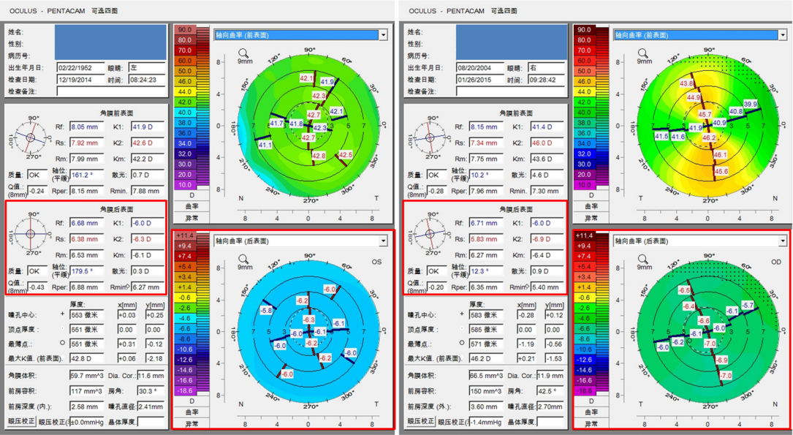Click the magnifier icon on the OD posterior curvature map
Image resolution: width=793 pixels, height=435 pixels.
coord(642,260)
